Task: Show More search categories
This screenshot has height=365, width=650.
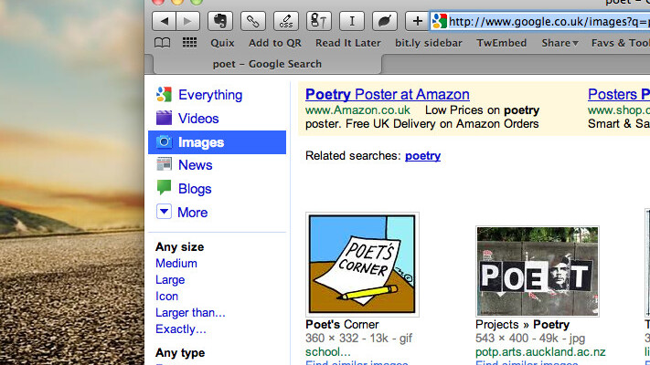Action: click(192, 213)
